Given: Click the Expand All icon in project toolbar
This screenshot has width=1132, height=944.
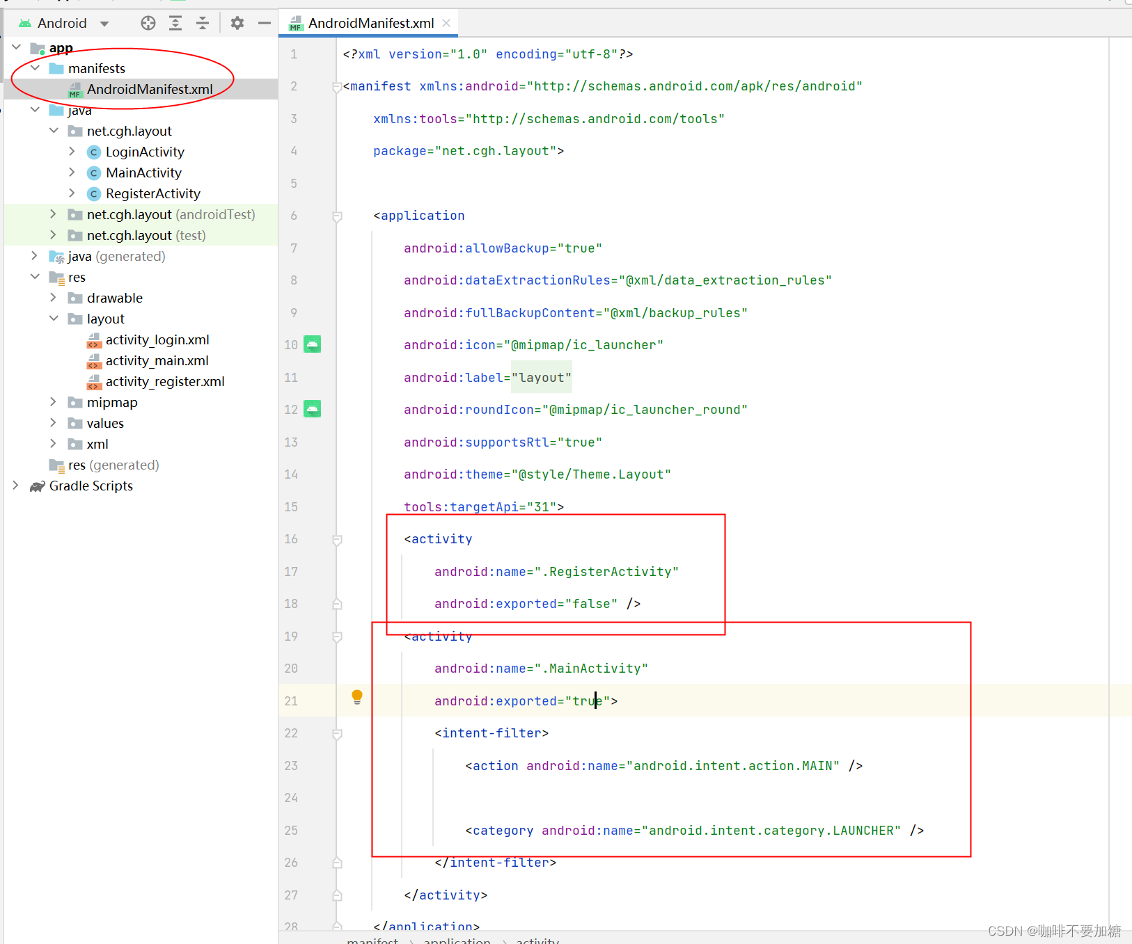Looking at the screenshot, I should [x=175, y=22].
